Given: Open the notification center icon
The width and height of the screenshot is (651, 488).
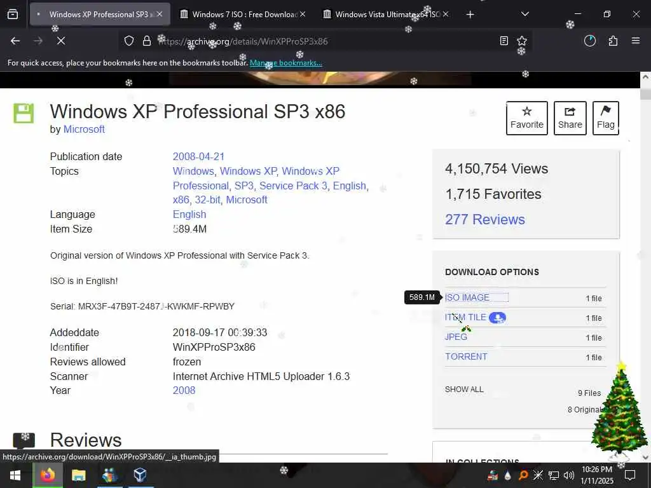Looking at the screenshot, I should 630,475.
